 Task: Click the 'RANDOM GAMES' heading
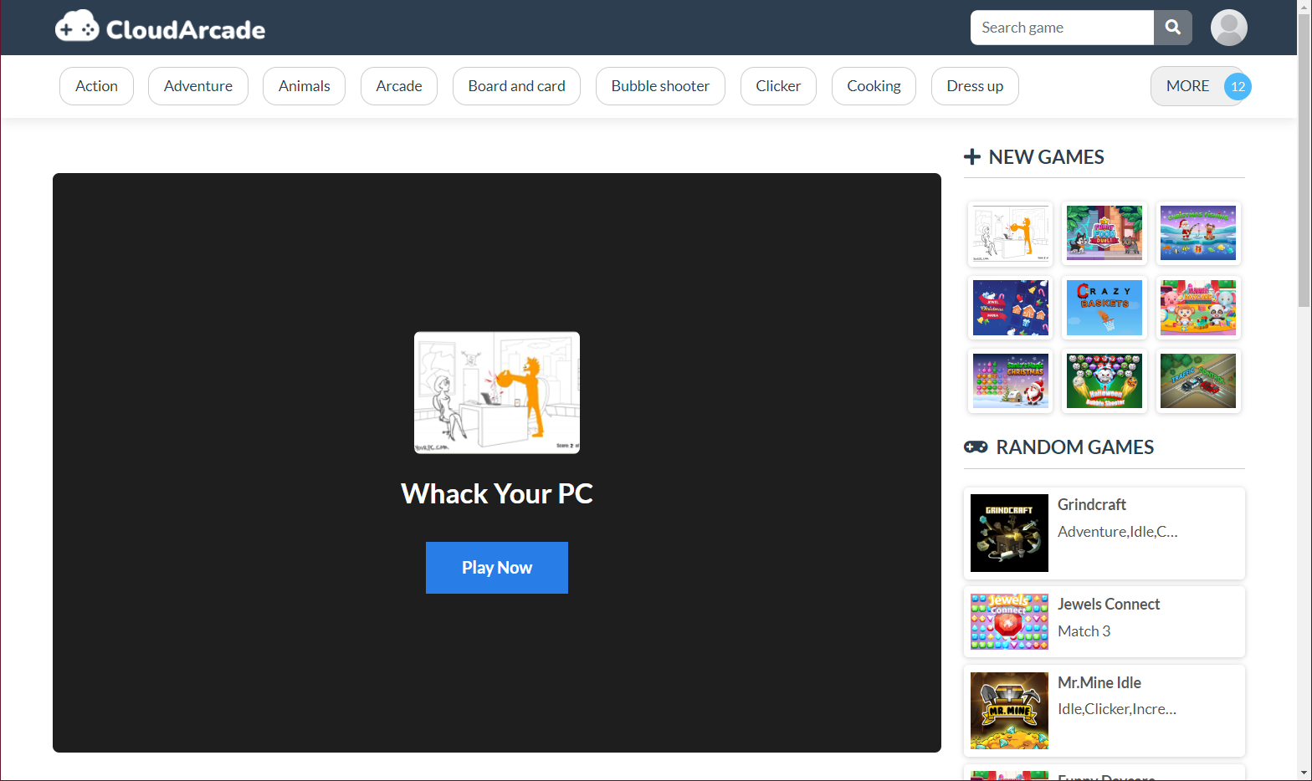(1075, 447)
